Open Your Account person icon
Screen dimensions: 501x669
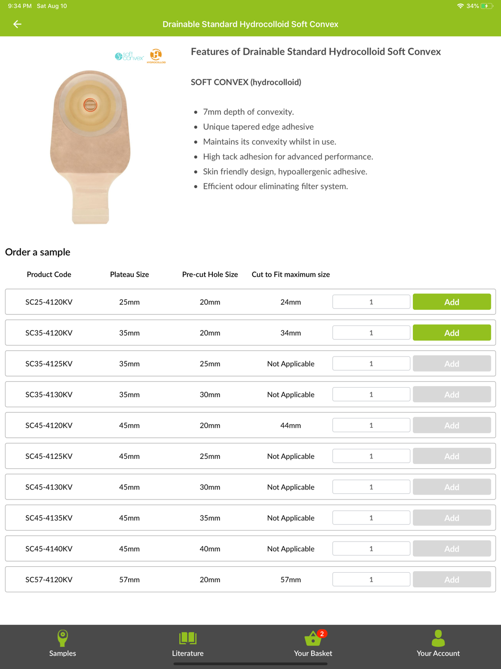[438, 638]
